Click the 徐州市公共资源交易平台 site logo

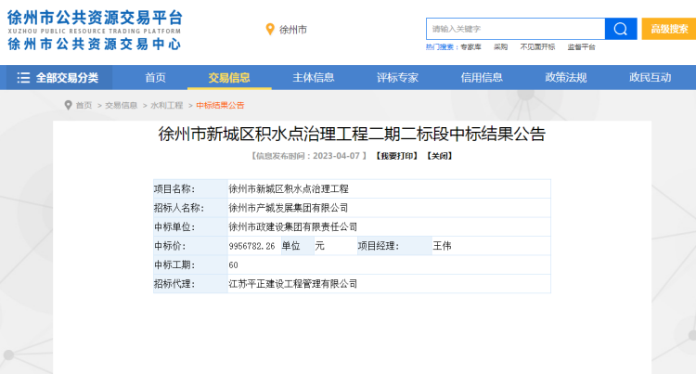pyautogui.click(x=95, y=19)
